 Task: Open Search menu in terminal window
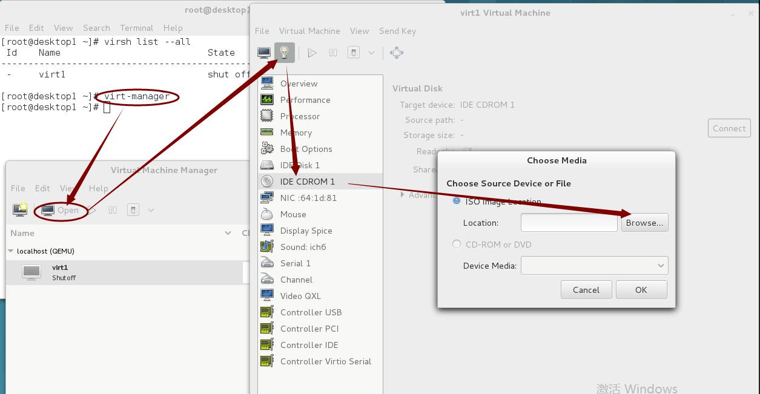pos(96,28)
